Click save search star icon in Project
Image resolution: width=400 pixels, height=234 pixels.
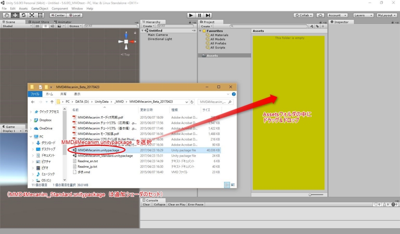323,26
